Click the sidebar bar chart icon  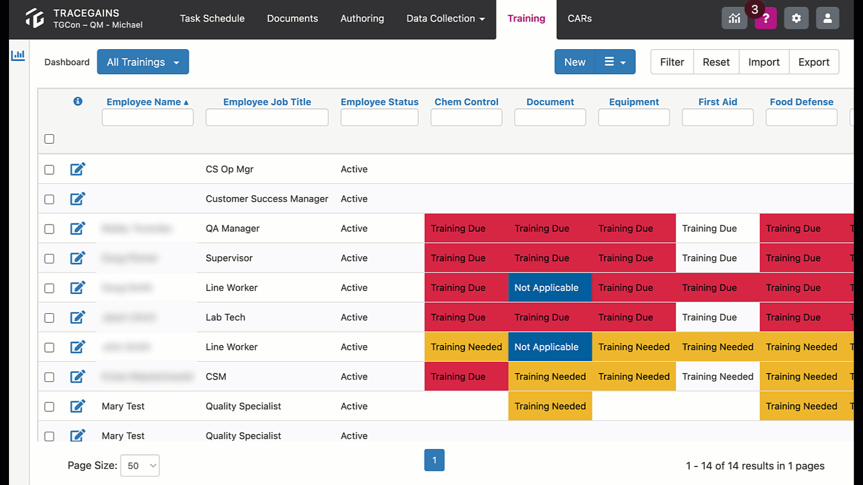click(x=18, y=55)
